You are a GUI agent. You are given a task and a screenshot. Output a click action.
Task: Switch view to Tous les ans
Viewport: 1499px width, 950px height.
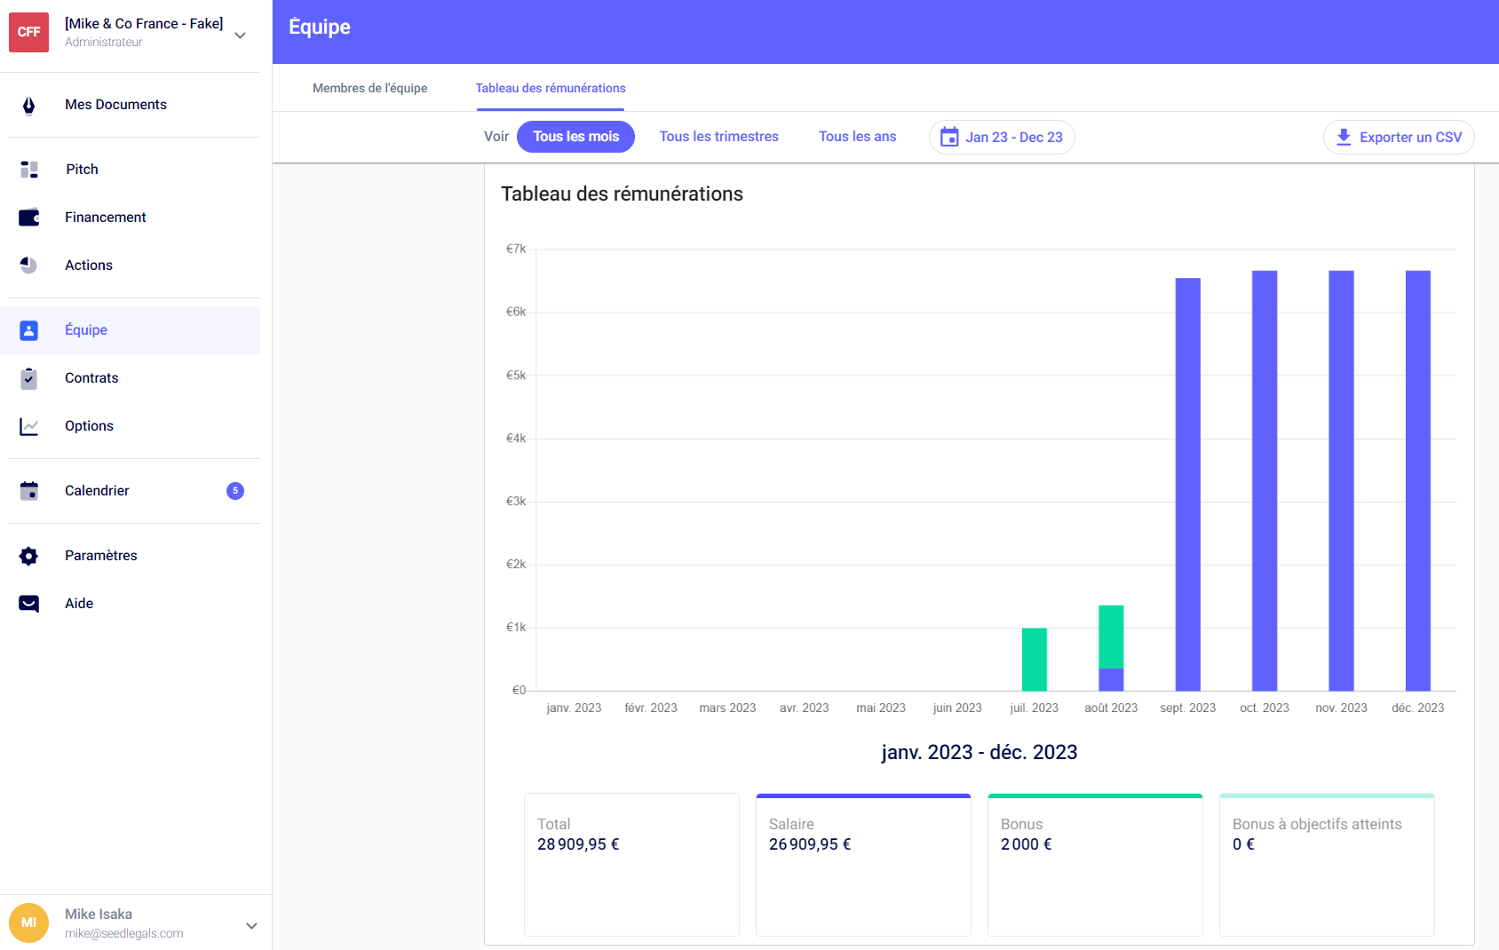point(857,137)
